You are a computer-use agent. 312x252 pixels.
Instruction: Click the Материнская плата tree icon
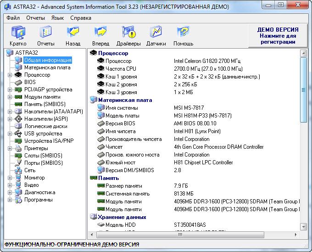point(18,67)
